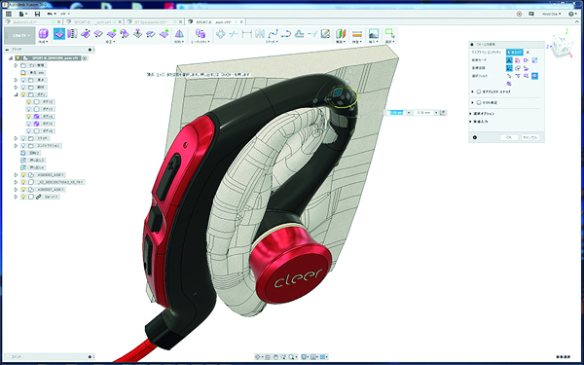
Task: Select the sketch Spline tool
Action: (273, 34)
